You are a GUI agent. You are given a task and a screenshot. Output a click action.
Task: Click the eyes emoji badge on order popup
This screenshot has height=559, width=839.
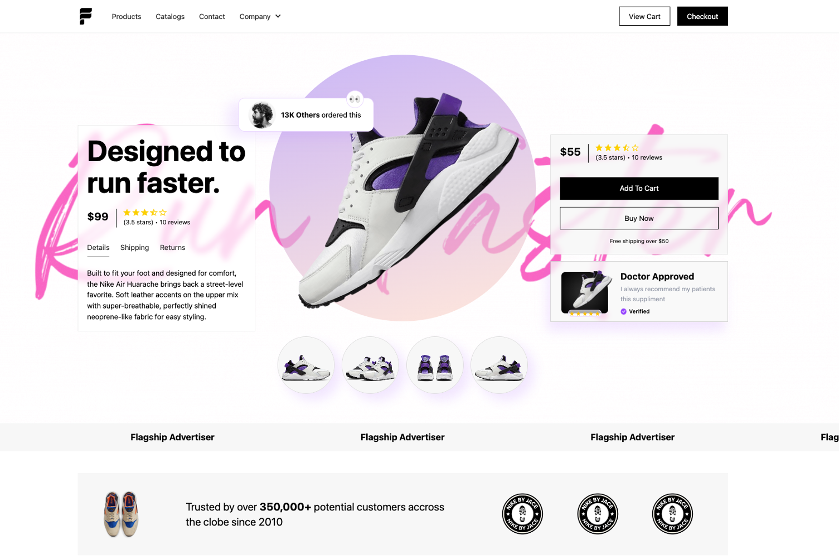point(355,99)
